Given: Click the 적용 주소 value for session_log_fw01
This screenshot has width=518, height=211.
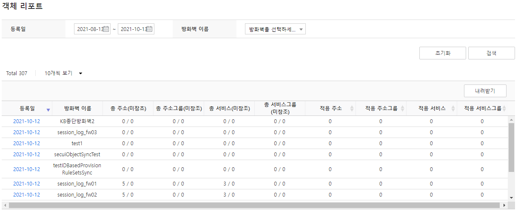Looking at the screenshot, I should click(x=330, y=184).
